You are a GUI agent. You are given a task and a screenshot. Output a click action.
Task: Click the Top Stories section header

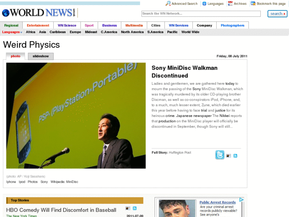[x=75, y=200]
